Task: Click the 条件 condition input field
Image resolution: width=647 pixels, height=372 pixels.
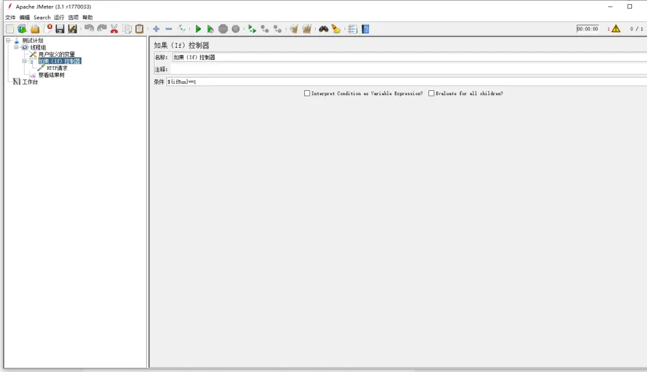Action: point(406,81)
